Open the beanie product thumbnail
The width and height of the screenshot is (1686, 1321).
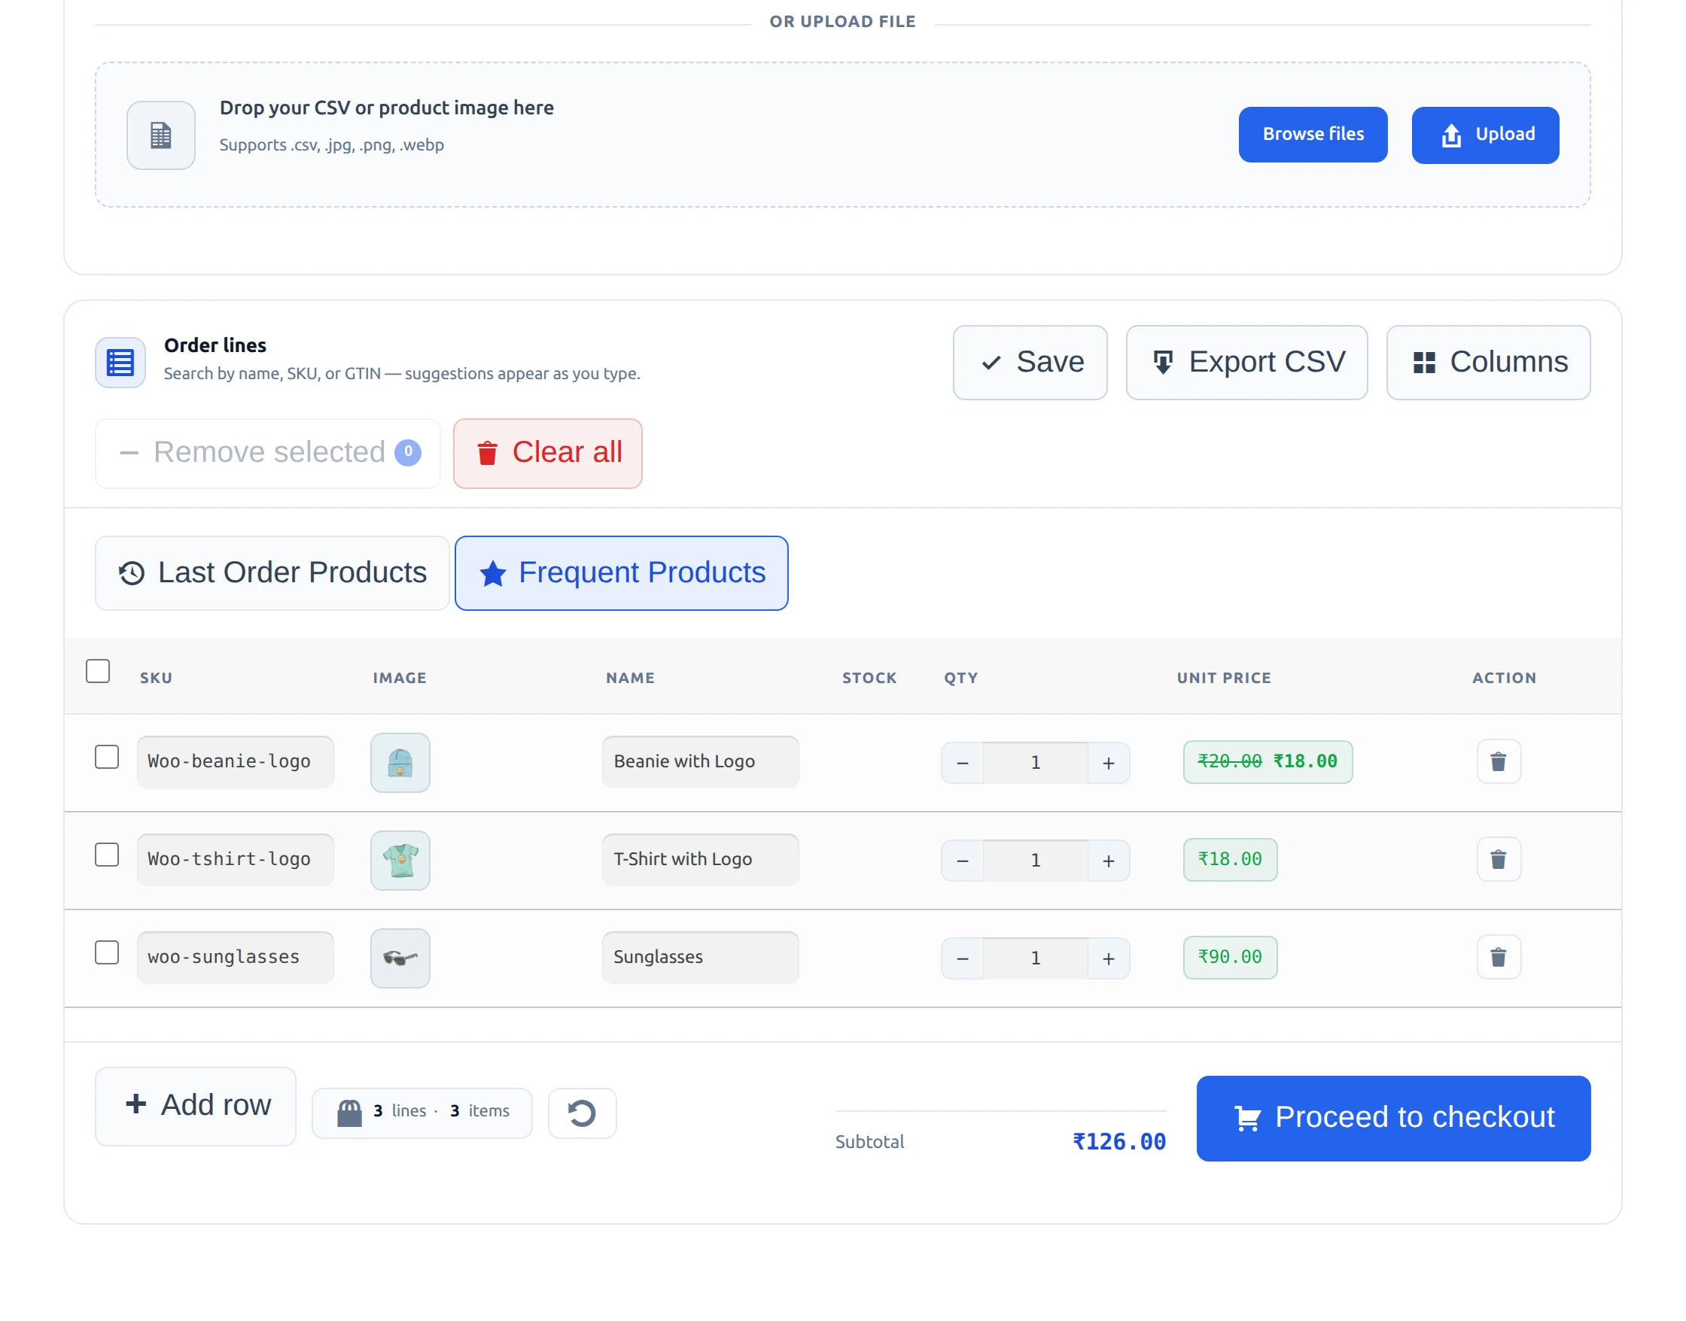[400, 762]
